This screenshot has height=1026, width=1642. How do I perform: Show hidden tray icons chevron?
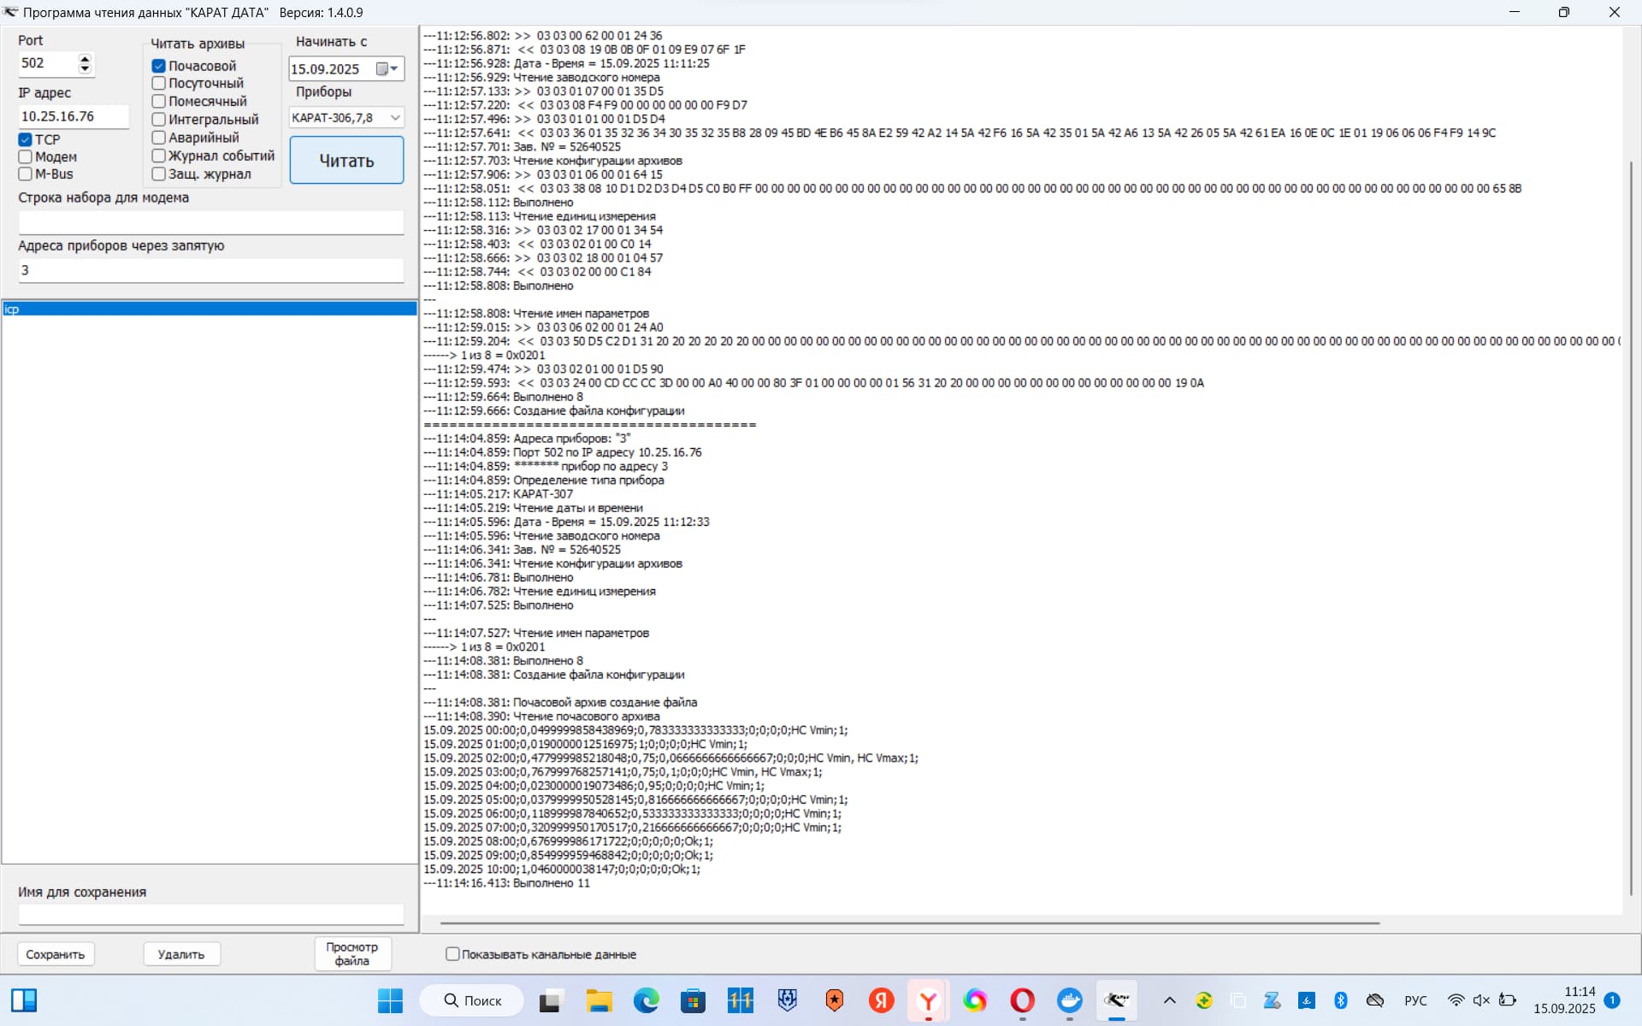pos(1169,999)
